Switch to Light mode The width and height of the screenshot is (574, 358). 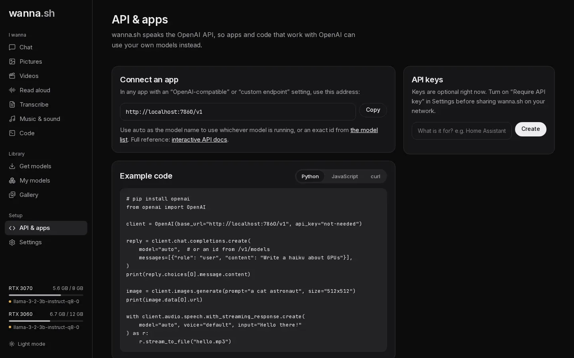(x=27, y=344)
